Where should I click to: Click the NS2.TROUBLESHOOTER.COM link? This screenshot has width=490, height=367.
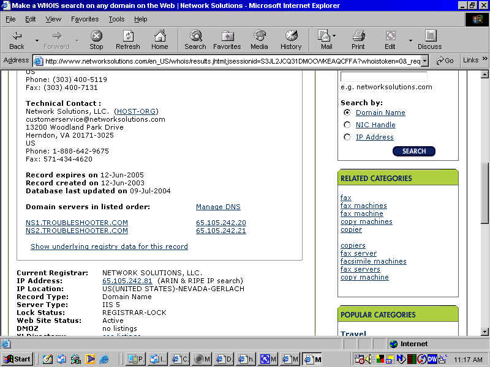[77, 231]
